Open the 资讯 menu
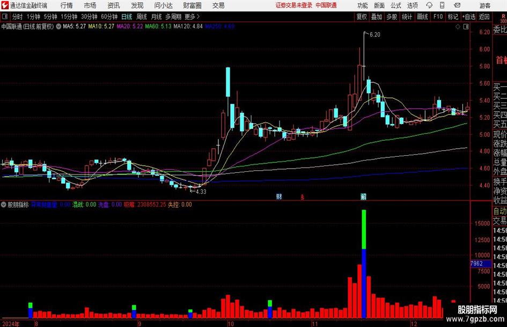Image resolution: width=507 pixels, height=327 pixels. [x=114, y=5]
